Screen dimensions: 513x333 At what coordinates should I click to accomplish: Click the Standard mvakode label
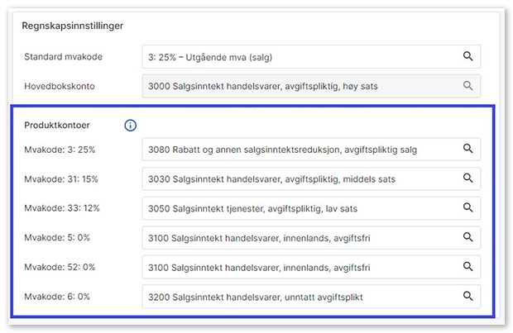point(63,57)
